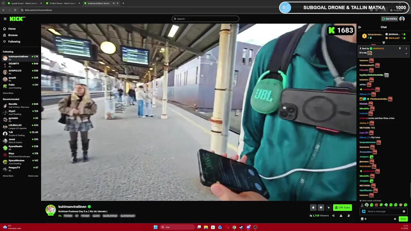Open Chrome from taskbar
The height and width of the screenshot is (231, 411).
(x=234, y=227)
